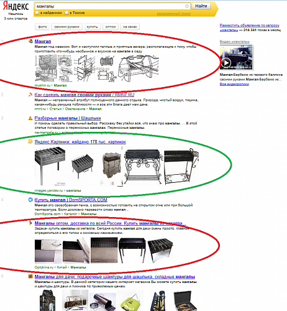Click the blue DomSPORTA.COM favicon
Screen dimensions: 287x311
coord(30,200)
